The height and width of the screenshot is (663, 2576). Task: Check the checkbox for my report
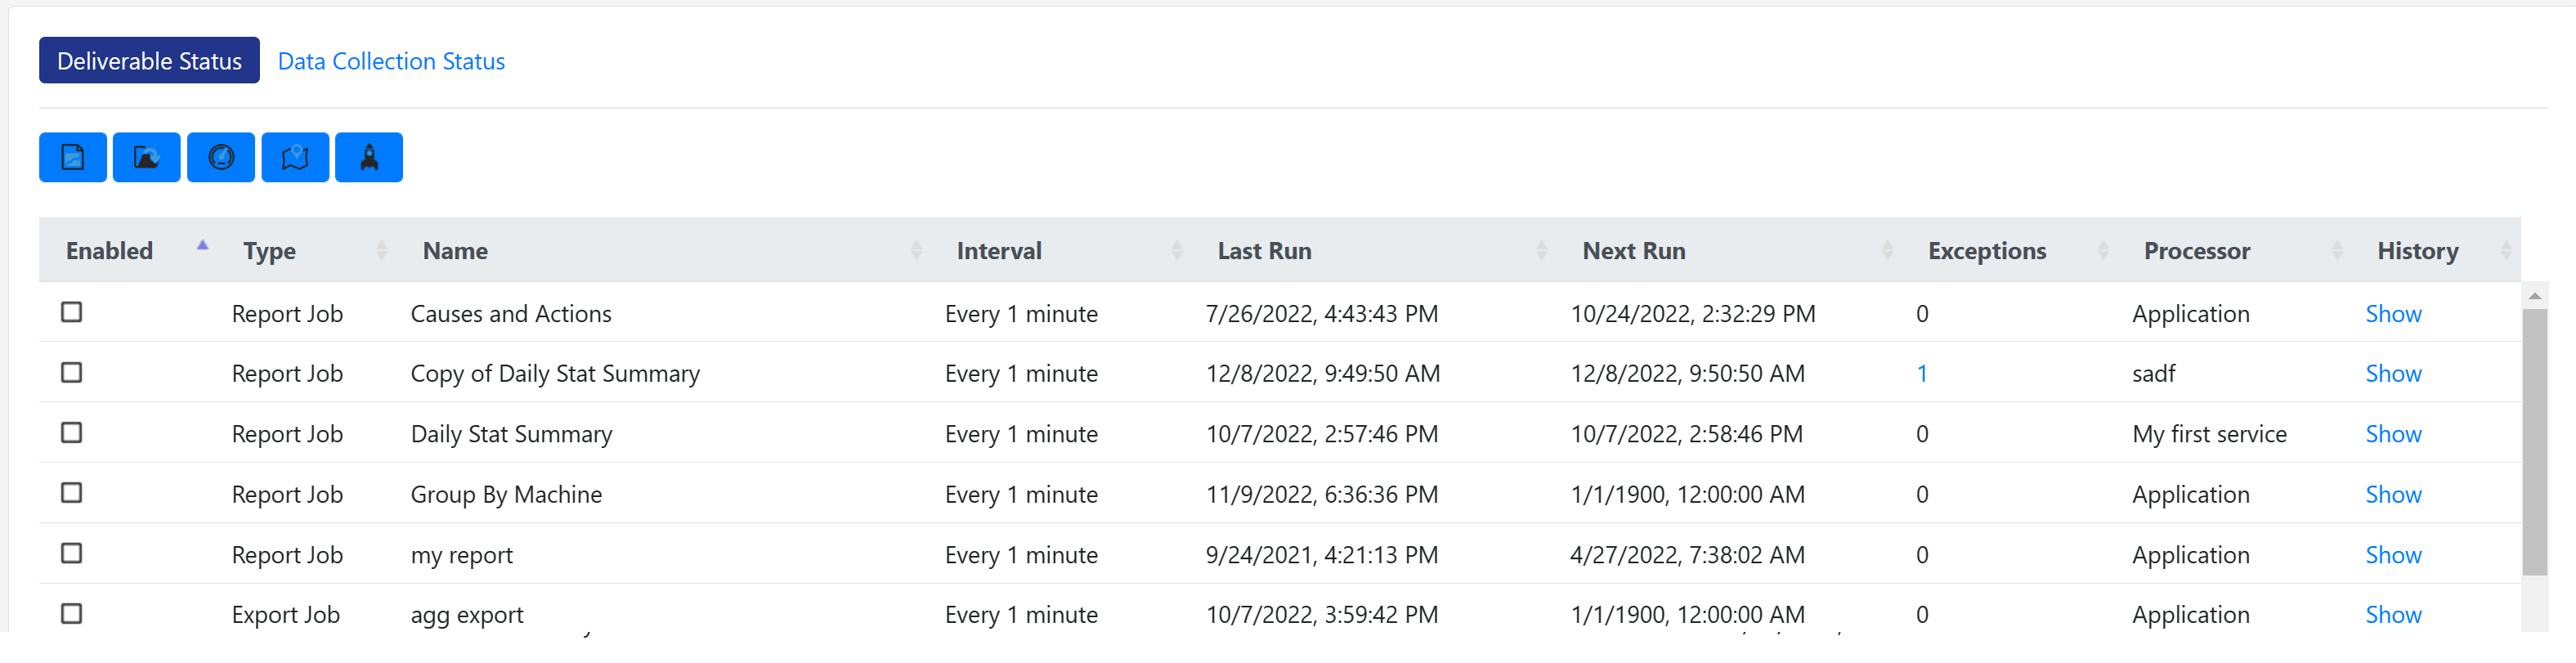pos(71,554)
